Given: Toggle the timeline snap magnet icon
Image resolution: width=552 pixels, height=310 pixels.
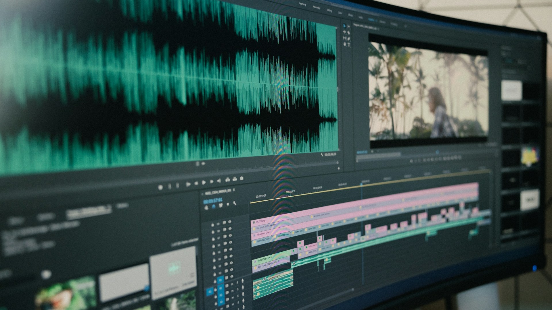Looking at the screenshot, I should [x=213, y=206].
